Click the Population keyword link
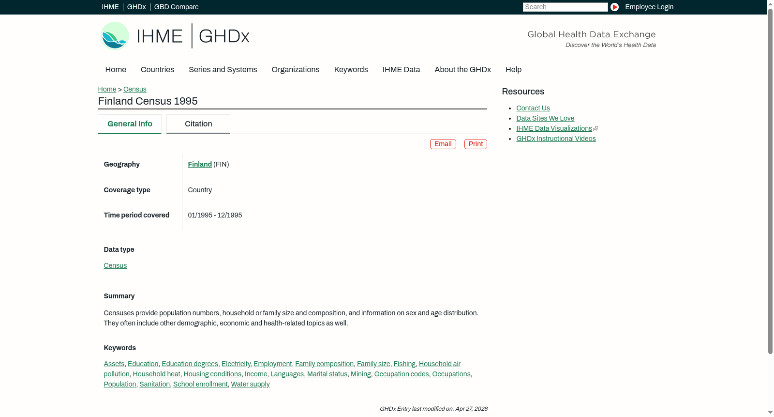This screenshot has width=774, height=417. point(120,385)
